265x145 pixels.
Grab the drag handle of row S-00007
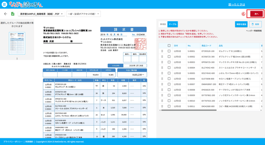(x=162, y=84)
